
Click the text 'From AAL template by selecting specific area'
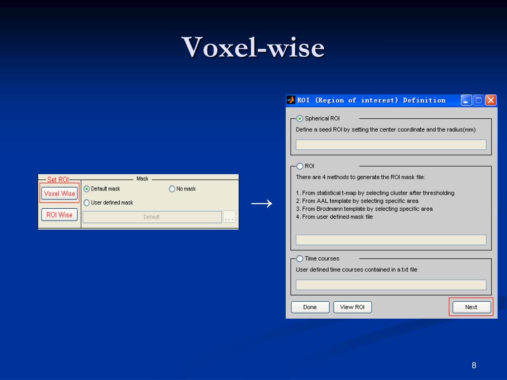pos(360,201)
